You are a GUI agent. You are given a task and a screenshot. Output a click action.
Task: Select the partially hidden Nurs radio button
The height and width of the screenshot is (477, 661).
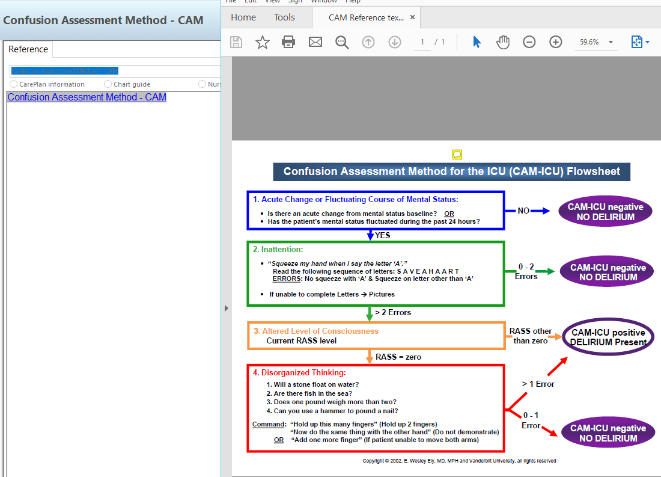(203, 84)
